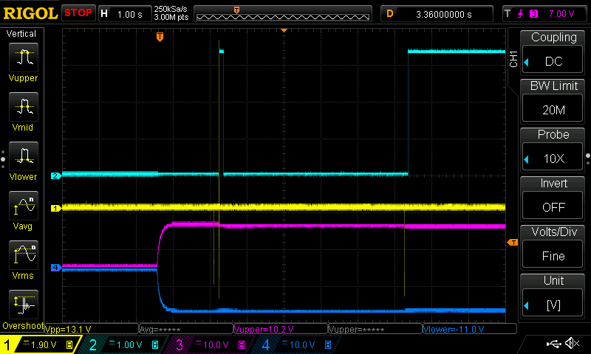Click the channel 1 yellow ground marker
The image size is (591, 354).
pos(56,208)
